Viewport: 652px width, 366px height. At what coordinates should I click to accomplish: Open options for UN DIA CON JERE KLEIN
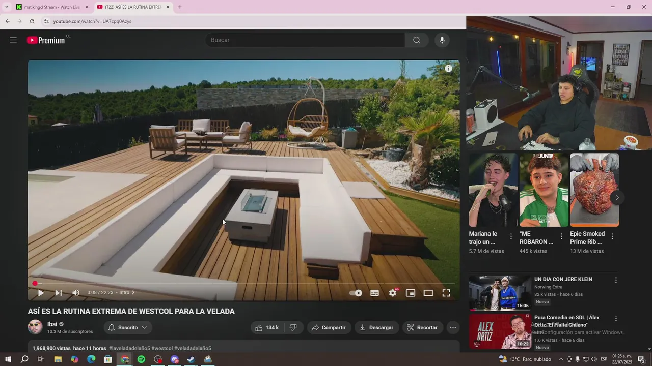pyautogui.click(x=616, y=280)
